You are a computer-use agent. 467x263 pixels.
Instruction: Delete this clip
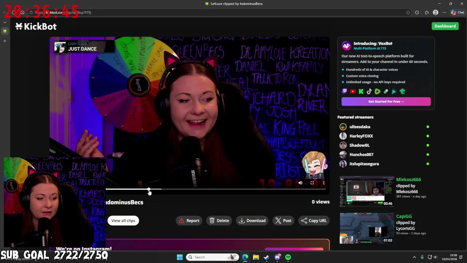219,221
